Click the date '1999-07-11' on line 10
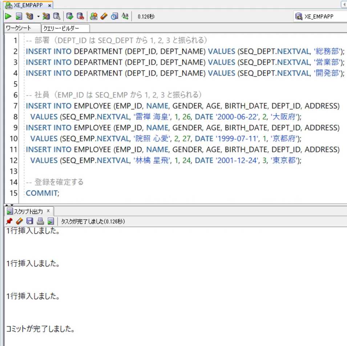The height and width of the screenshot is (346, 347). click(237, 138)
